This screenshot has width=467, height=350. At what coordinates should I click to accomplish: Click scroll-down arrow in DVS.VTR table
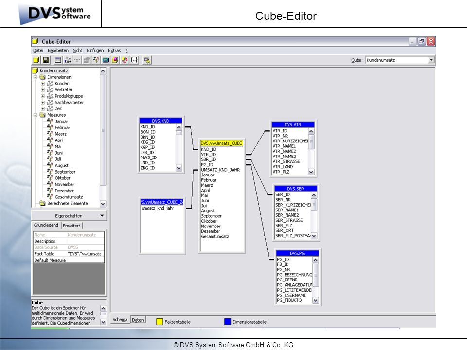pos(311,172)
